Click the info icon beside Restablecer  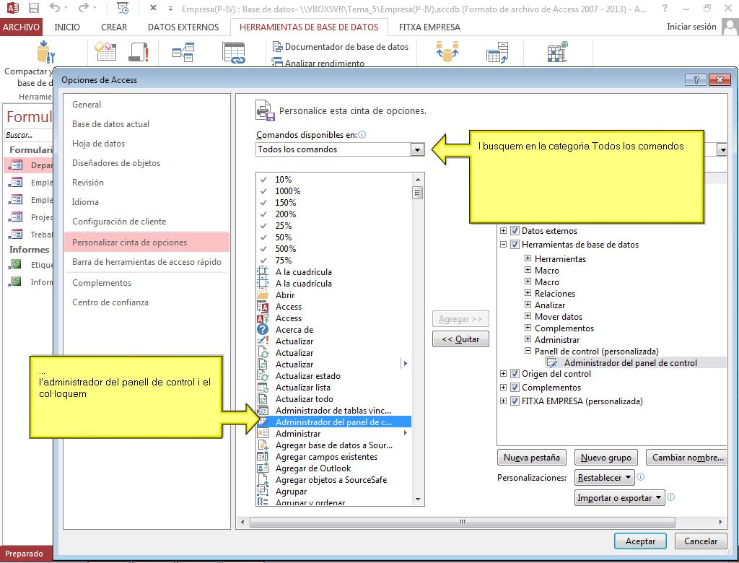[641, 476]
